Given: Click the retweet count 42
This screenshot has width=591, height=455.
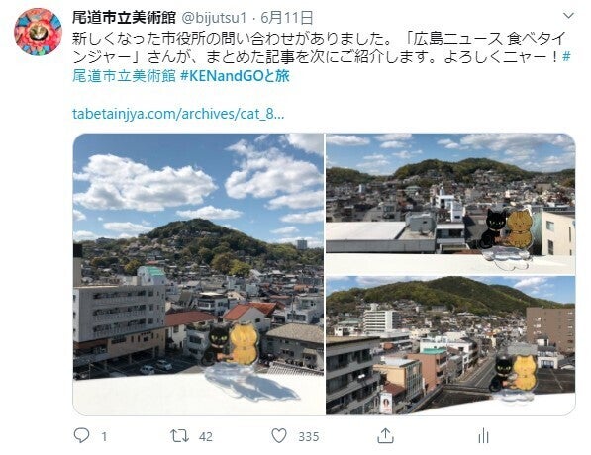Looking at the screenshot, I should [x=206, y=436].
